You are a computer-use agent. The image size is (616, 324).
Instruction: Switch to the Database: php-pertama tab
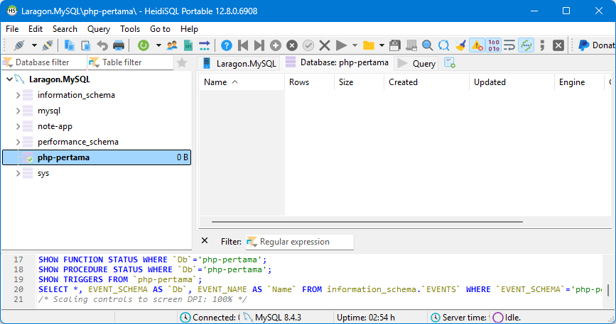click(337, 62)
